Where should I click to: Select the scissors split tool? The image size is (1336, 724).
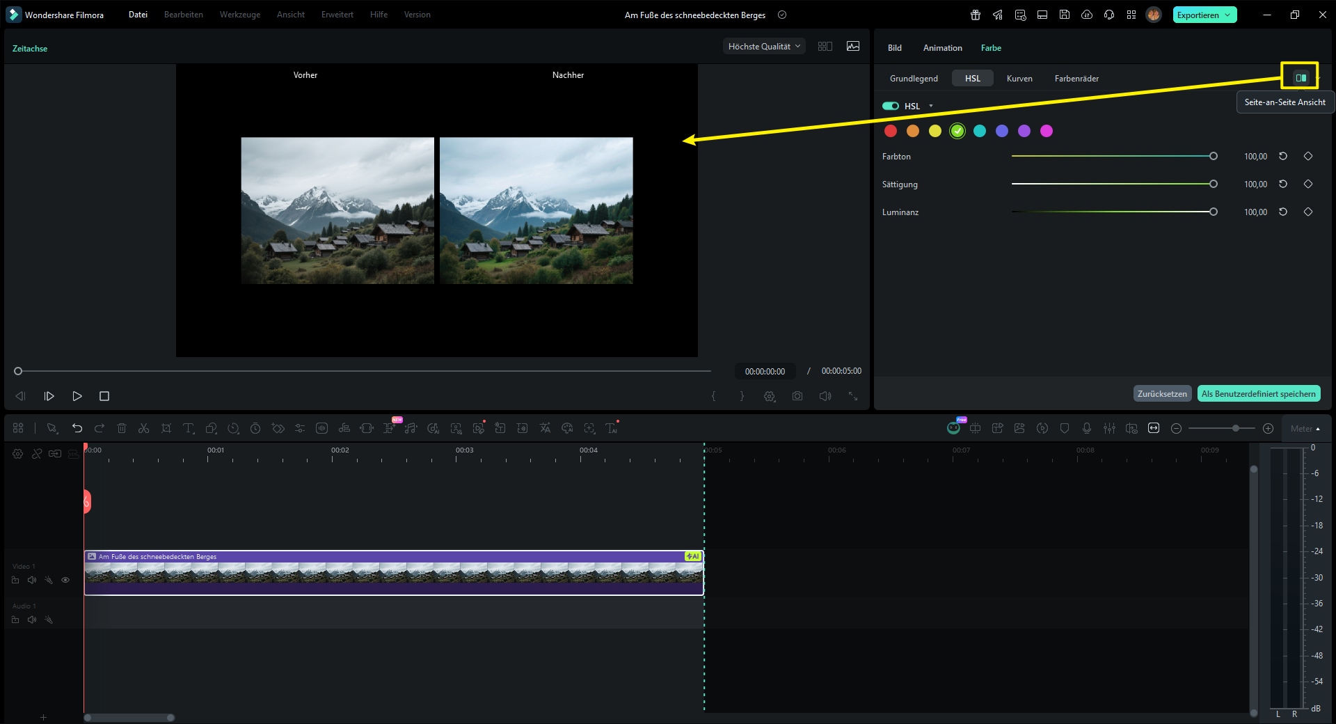(144, 428)
